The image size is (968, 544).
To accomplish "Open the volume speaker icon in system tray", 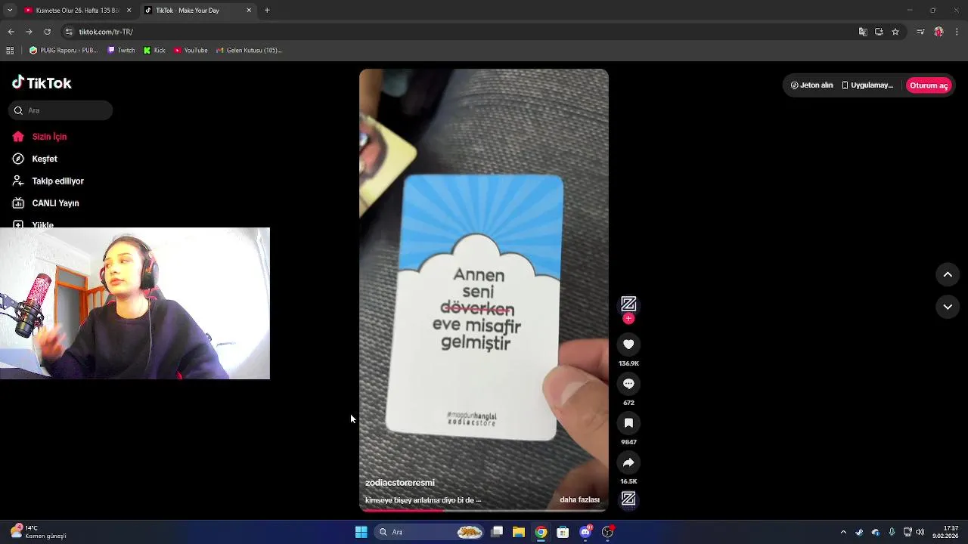I will click(x=920, y=532).
